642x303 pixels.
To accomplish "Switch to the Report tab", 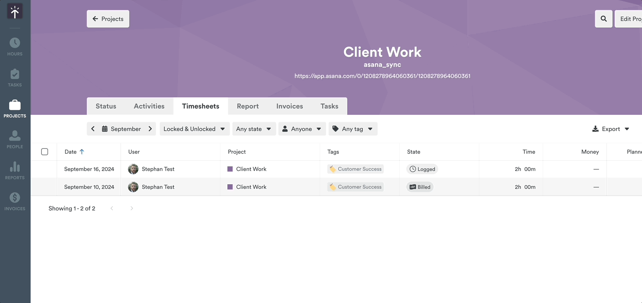I will 248,106.
